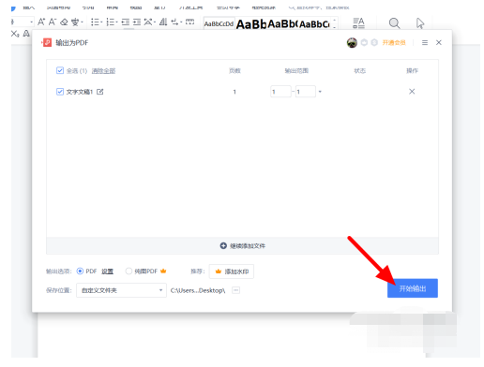Click the plus icon to continue adding files
484x367 pixels.
223,246
